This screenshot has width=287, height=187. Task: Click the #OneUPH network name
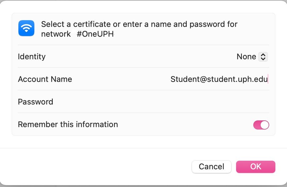tap(95, 34)
